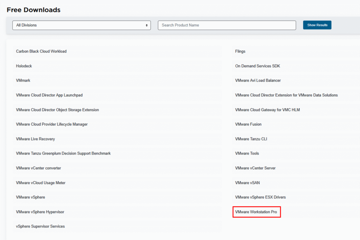
Task: Open VMware vCenter Server link
Action: tap(255, 168)
